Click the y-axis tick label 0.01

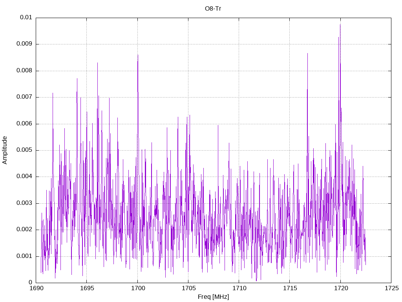(26, 17)
